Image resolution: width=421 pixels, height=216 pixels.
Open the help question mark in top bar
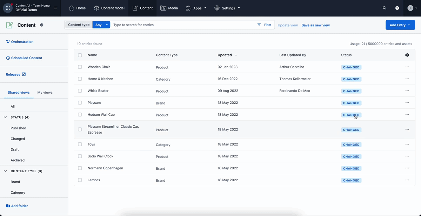397,8
